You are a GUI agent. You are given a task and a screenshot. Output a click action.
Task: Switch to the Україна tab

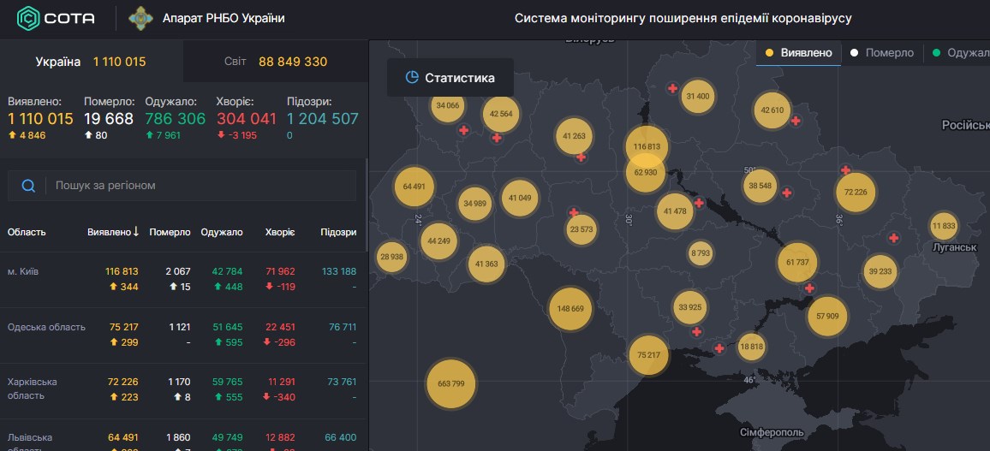[x=92, y=62]
